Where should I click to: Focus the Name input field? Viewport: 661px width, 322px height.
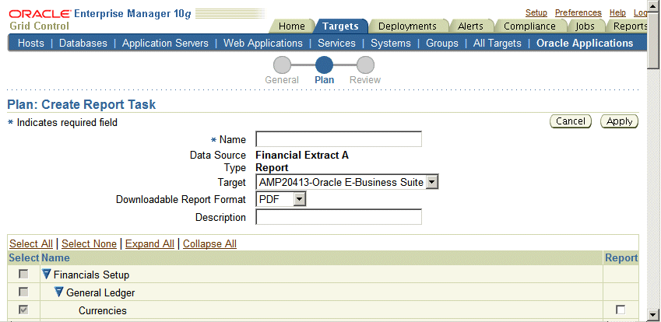[x=339, y=139]
